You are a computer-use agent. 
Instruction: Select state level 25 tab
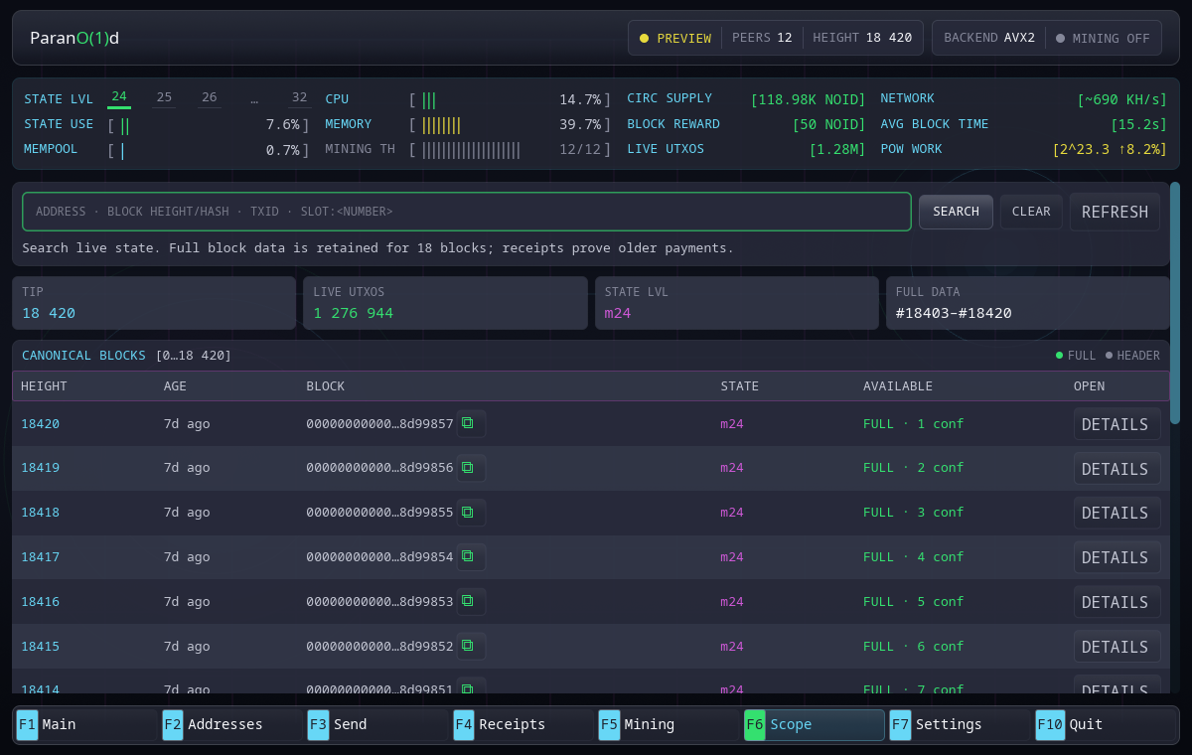tap(164, 97)
